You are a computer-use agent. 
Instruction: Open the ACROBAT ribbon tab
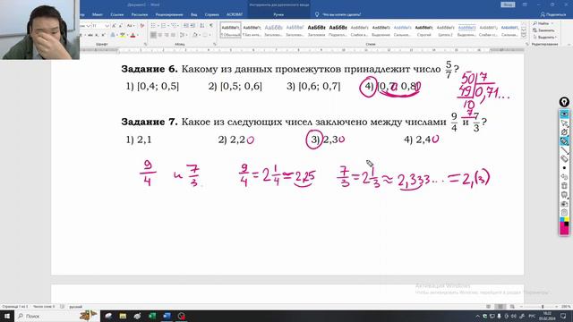[x=235, y=14]
